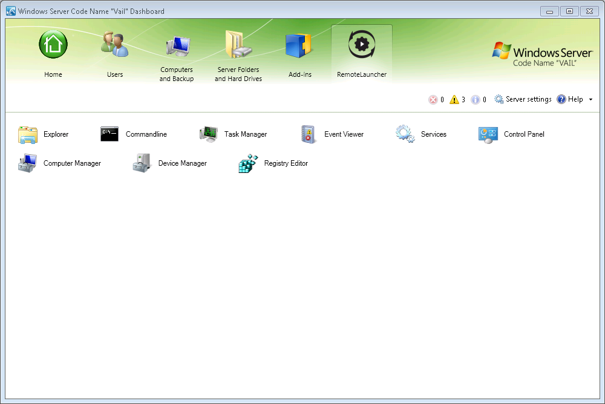View informational alerts blue icon
This screenshot has height=404, width=605.
click(476, 100)
